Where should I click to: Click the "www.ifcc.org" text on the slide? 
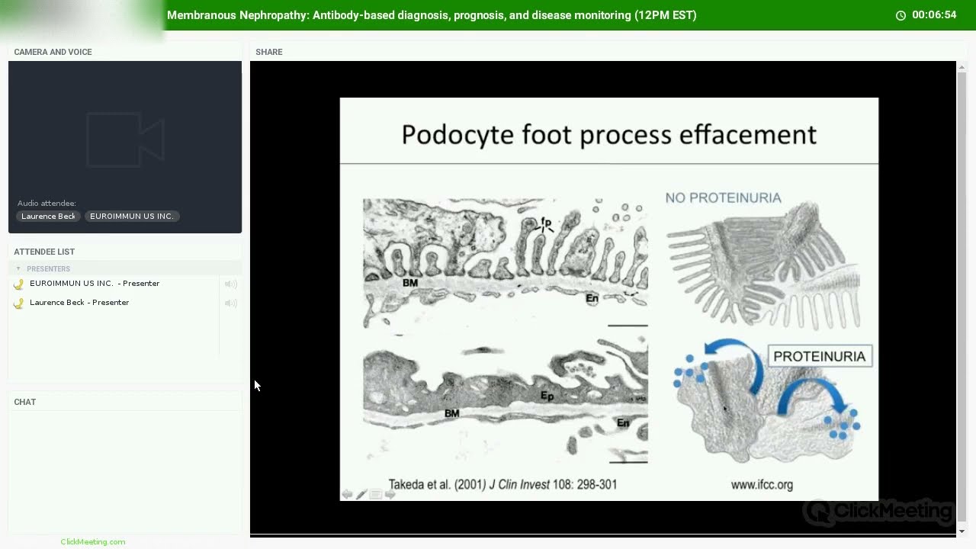click(x=762, y=485)
